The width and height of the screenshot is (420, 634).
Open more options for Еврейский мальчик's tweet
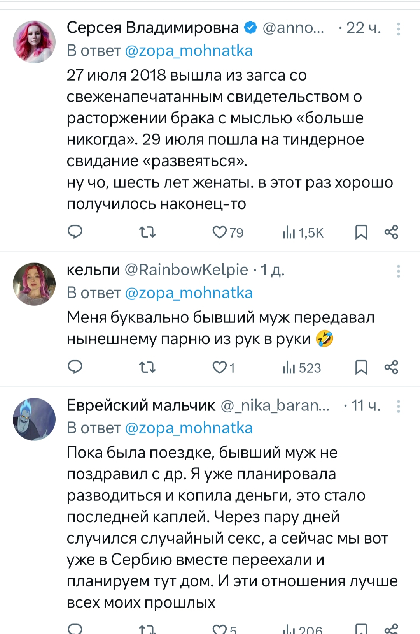click(x=398, y=407)
